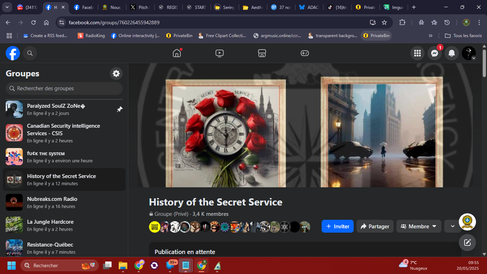Open the fu¢k the system group
This screenshot has height=274, width=487.
click(64, 157)
